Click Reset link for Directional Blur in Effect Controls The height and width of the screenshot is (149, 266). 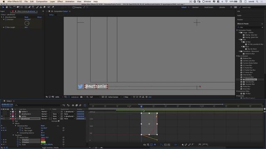tap(26, 17)
